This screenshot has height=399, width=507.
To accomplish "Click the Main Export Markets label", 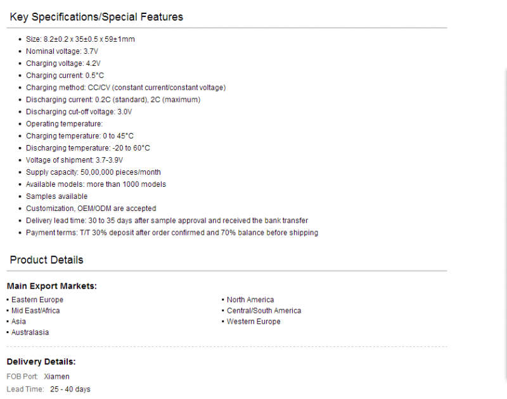I will [x=52, y=286].
